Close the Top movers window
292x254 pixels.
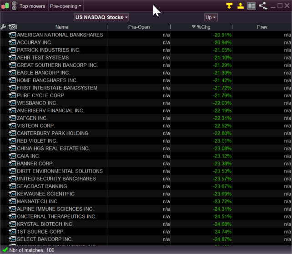click(287, 6)
